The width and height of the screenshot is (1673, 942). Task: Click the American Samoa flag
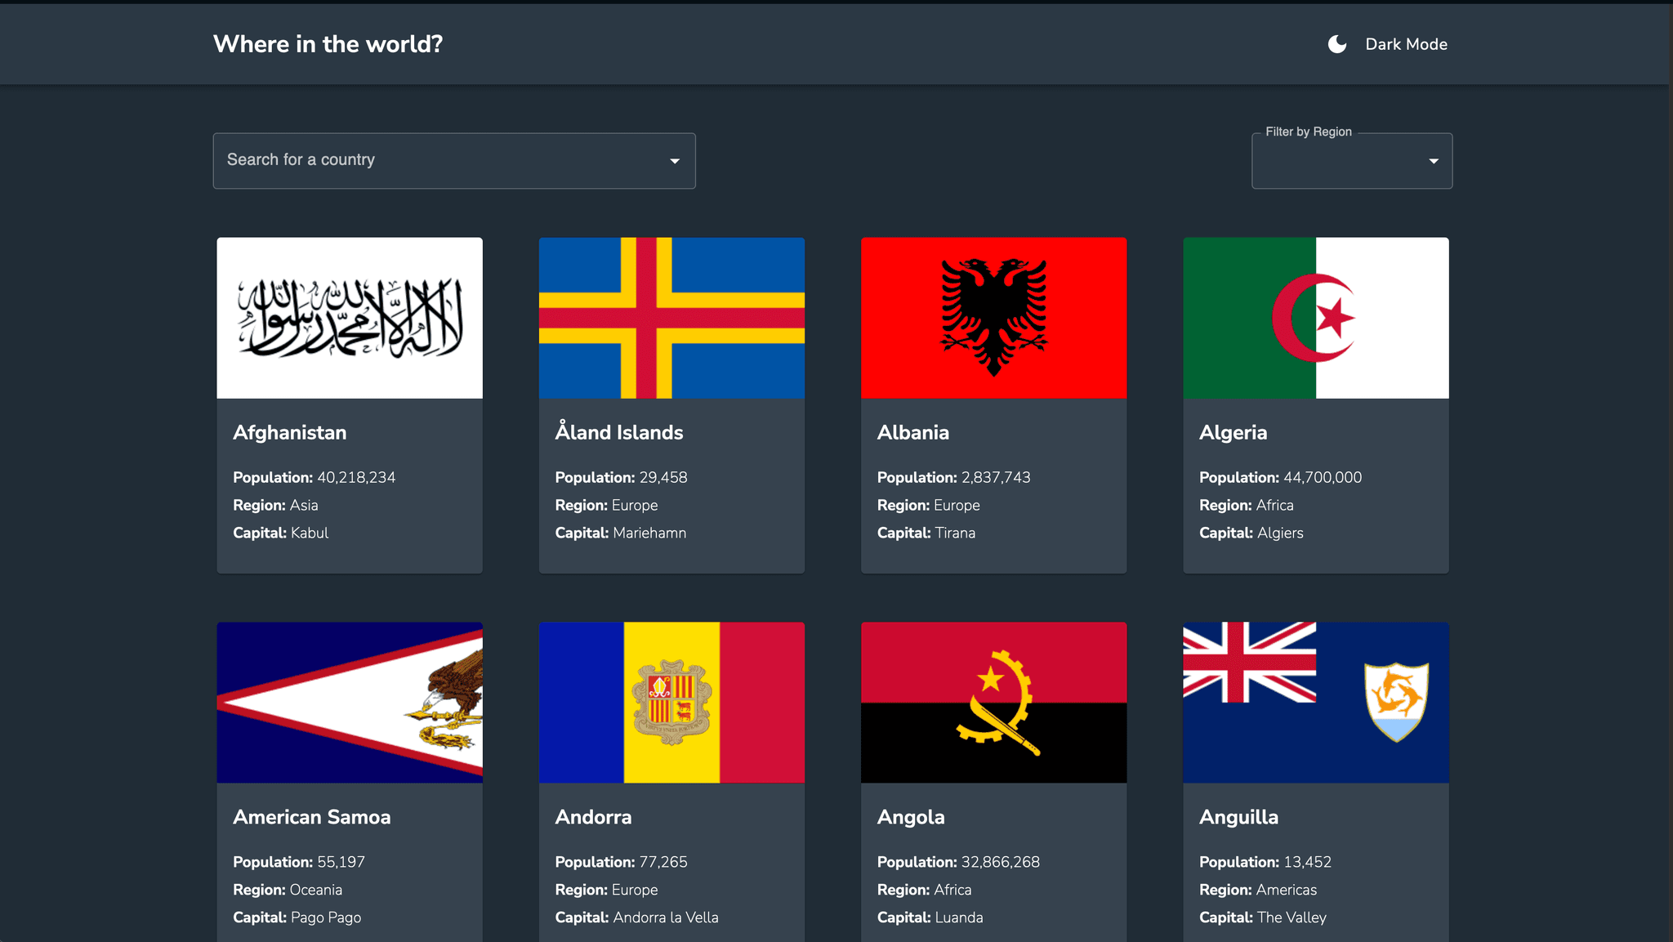tap(350, 703)
